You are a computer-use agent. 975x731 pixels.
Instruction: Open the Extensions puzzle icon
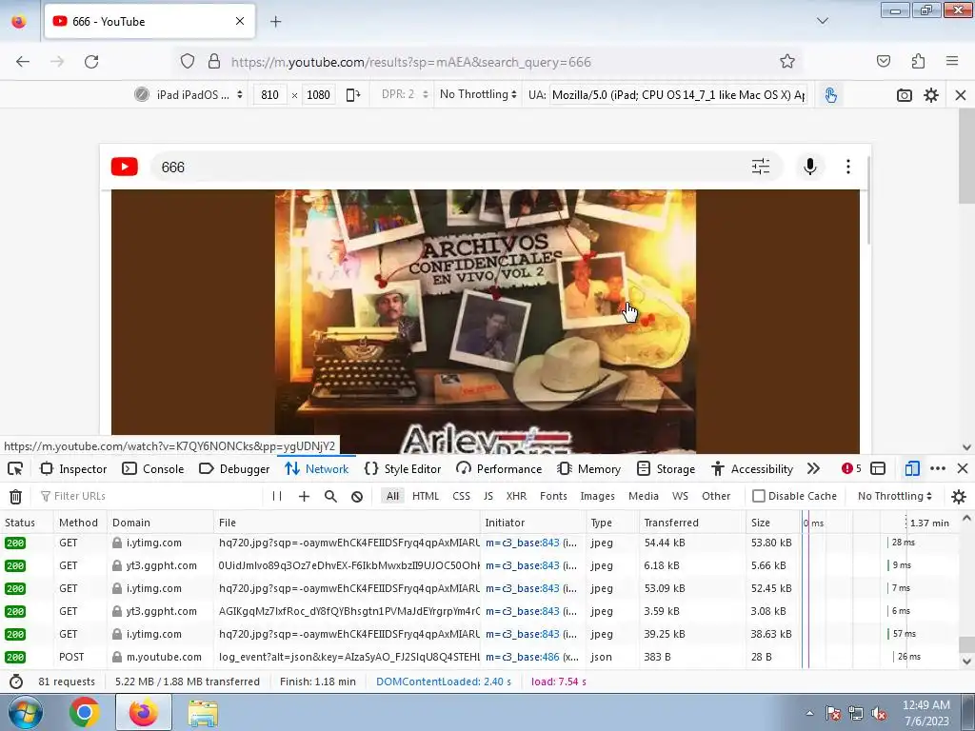pyautogui.click(x=918, y=62)
